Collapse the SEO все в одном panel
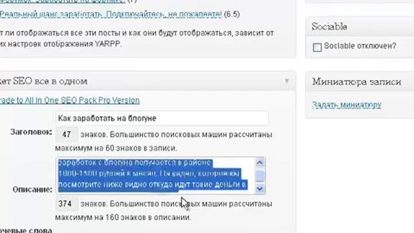 click(287, 81)
